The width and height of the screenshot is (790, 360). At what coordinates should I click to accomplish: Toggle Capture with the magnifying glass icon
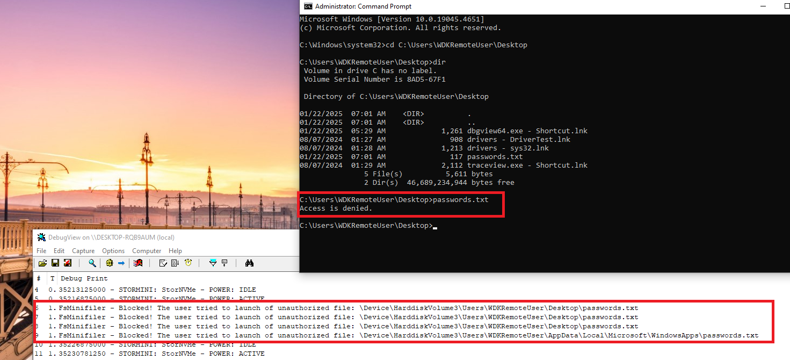tap(92, 263)
